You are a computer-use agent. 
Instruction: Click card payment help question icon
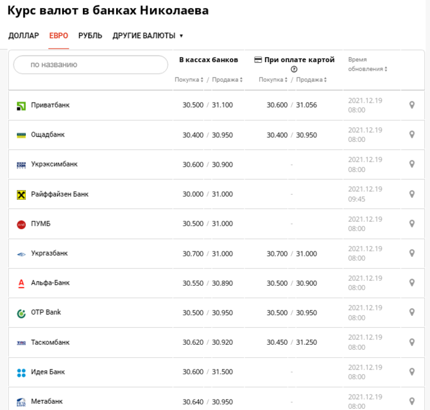tap(294, 69)
